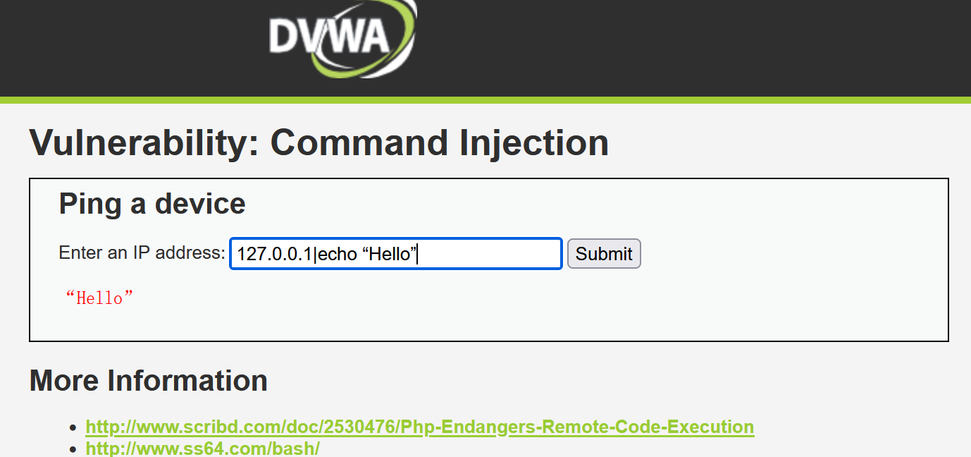Click the "Enter an IP address:" label
Viewport: 971px width, 457px height.
(x=142, y=252)
